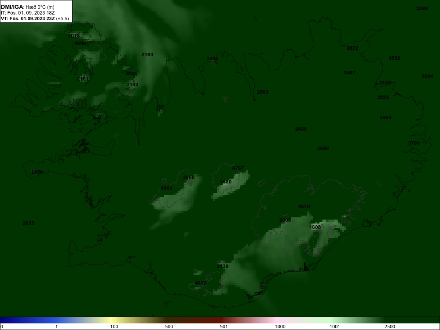Click the map value 1680

click(226, 182)
